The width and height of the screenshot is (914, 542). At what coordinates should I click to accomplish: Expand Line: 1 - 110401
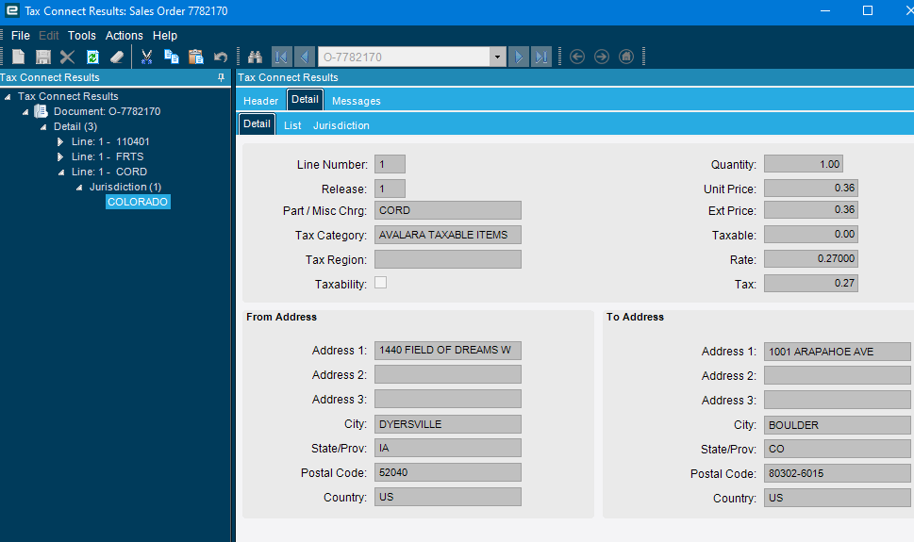pos(60,141)
